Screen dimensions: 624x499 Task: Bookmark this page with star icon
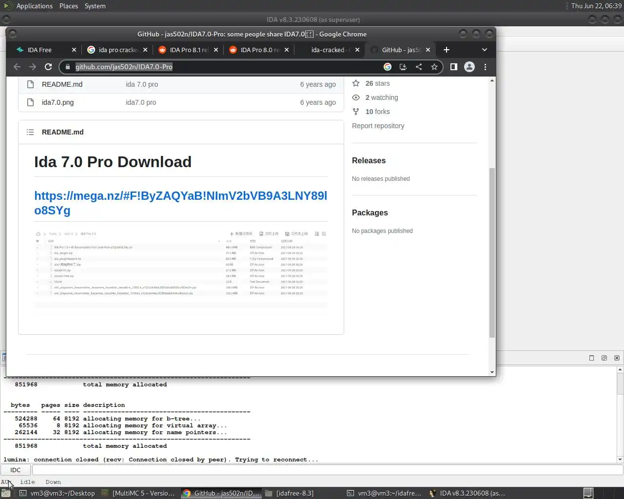(434, 67)
